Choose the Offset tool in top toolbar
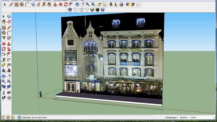 pyautogui.click(x=71, y=4)
